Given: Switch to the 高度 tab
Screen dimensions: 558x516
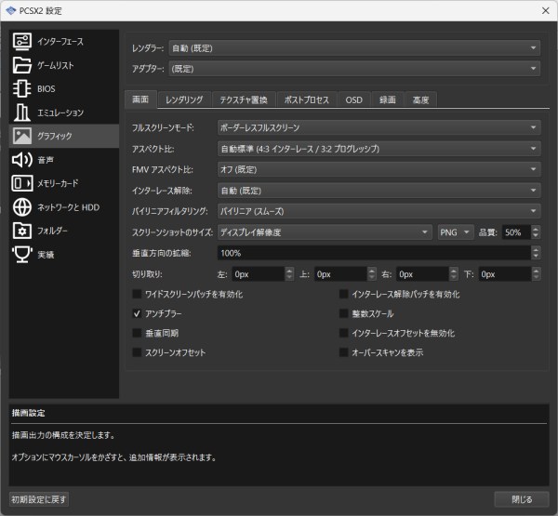Looking at the screenshot, I should (x=421, y=100).
